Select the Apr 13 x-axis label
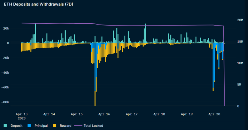The image size is (248, 130). coord(22,114)
